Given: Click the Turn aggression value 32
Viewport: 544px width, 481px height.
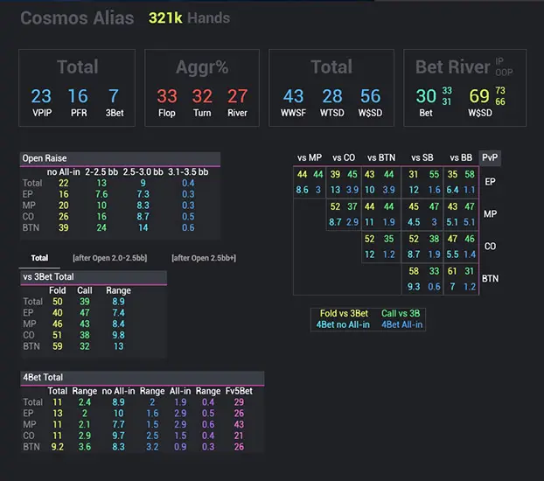Looking at the screenshot, I should (x=202, y=96).
